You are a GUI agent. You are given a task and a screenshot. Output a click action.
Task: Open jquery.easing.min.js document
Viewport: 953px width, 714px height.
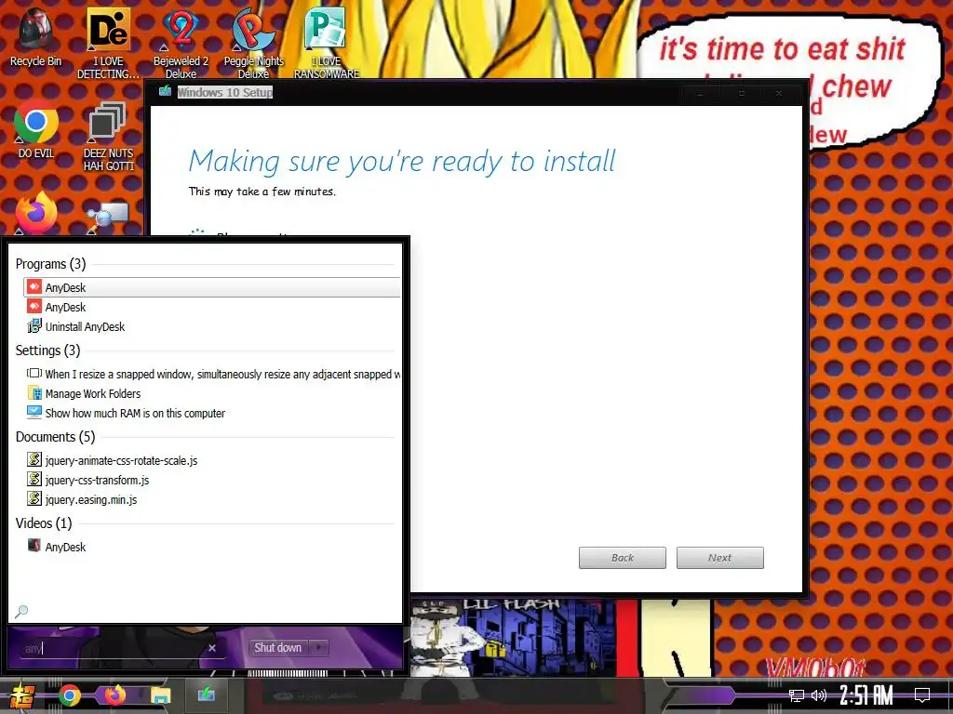[211, 499]
